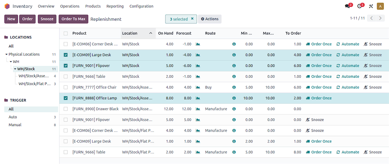Open the Reporting menu
This screenshot has height=164, width=389.
pyautogui.click(x=115, y=6)
